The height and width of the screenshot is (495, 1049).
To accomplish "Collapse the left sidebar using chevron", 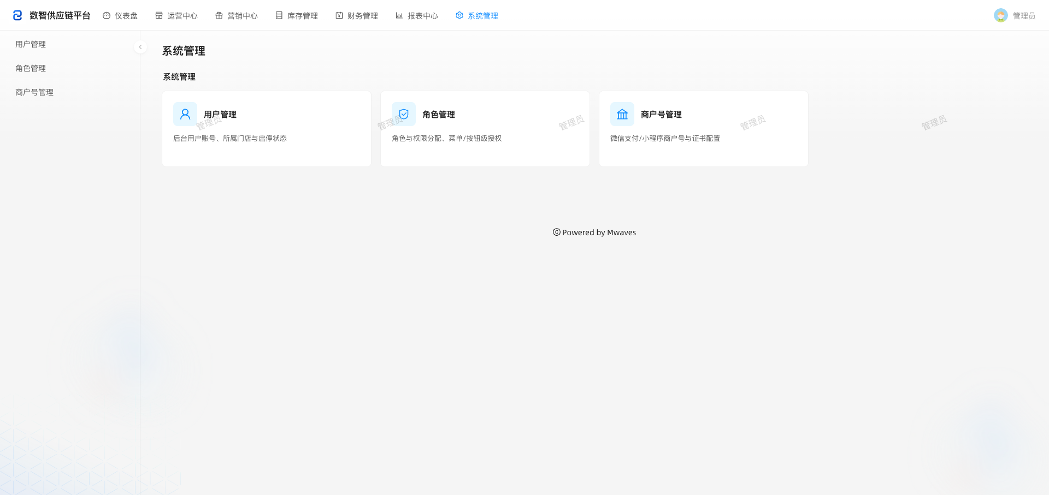I will 140,47.
